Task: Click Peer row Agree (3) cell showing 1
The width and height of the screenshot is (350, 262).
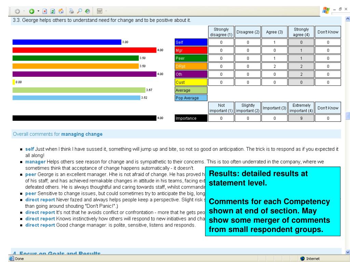Action: pyautogui.click(x=274, y=58)
